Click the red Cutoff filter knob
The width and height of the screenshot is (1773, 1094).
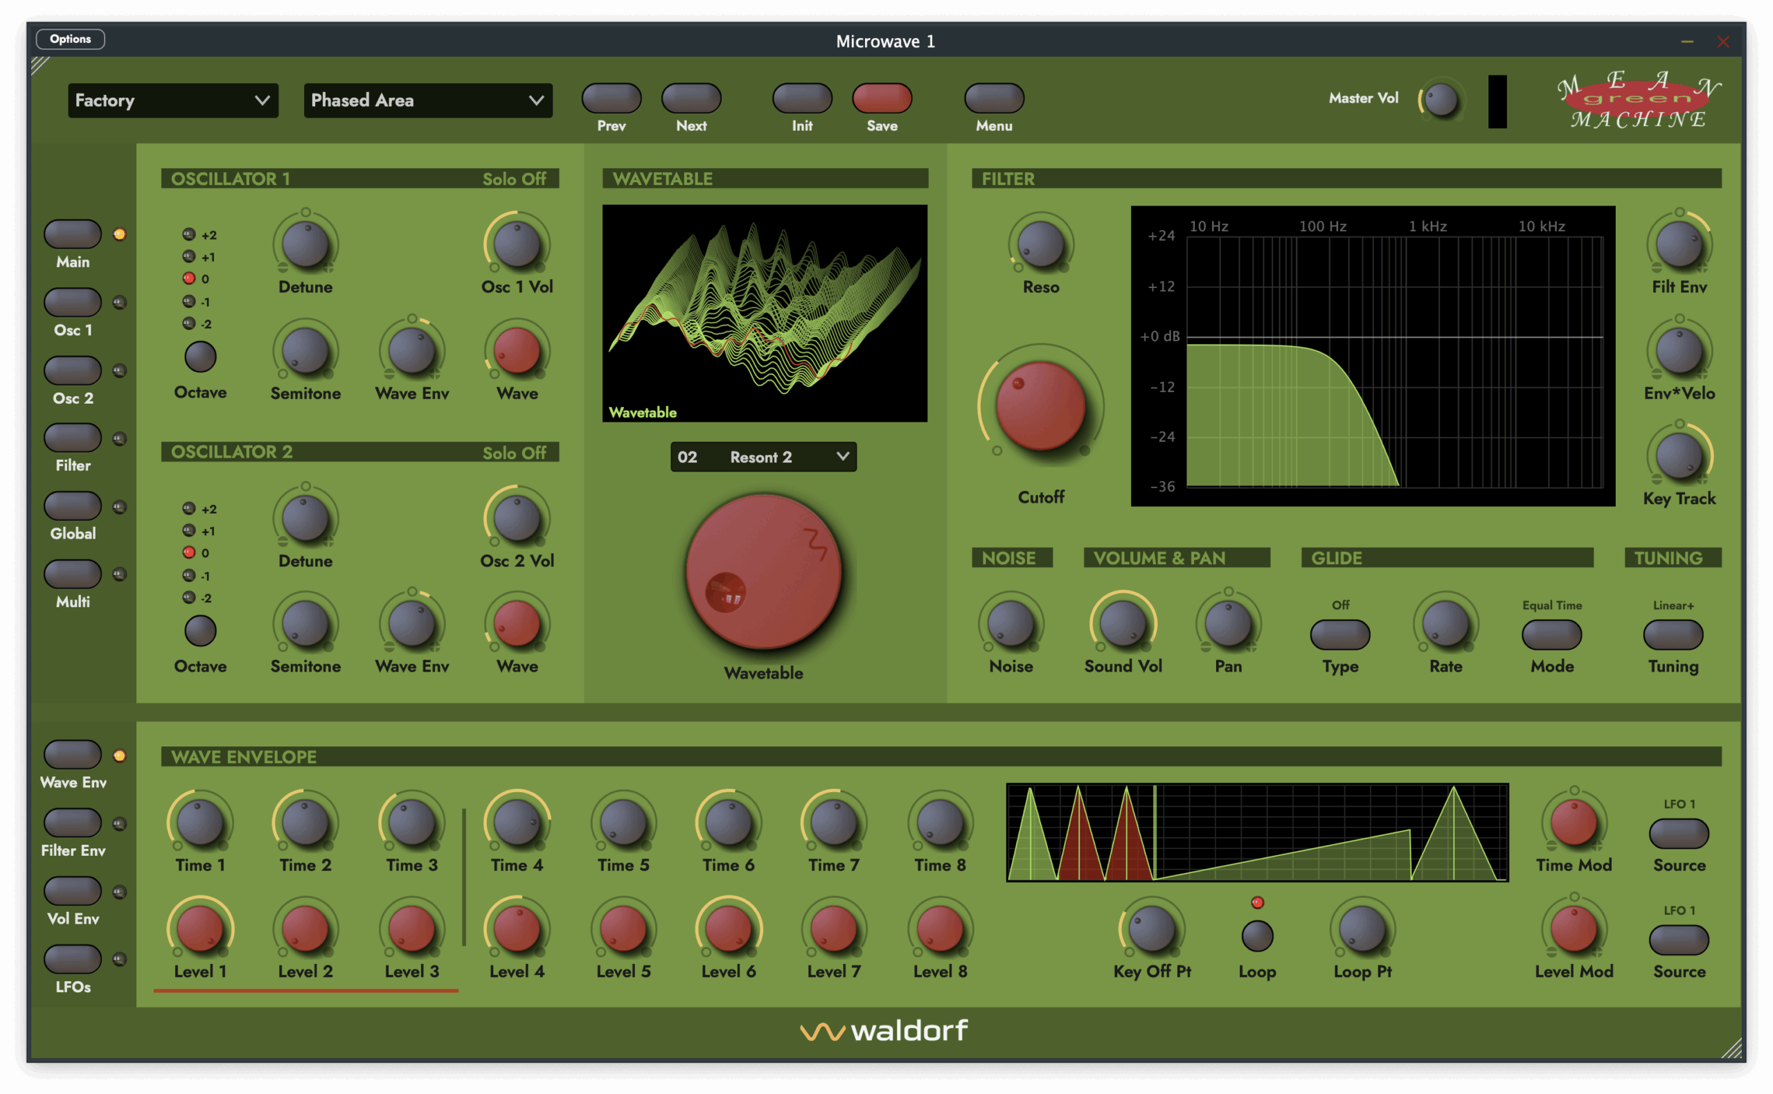pyautogui.click(x=1041, y=405)
